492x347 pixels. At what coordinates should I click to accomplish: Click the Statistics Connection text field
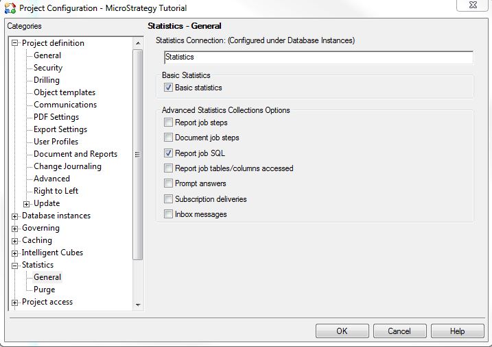click(x=318, y=57)
